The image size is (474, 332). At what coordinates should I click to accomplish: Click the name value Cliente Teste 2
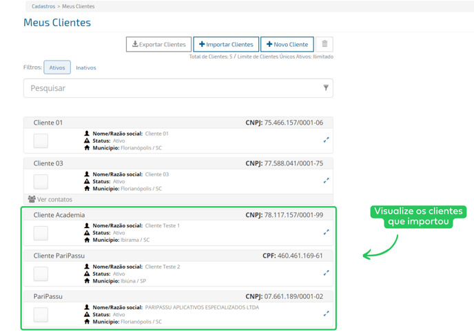(x=163, y=267)
